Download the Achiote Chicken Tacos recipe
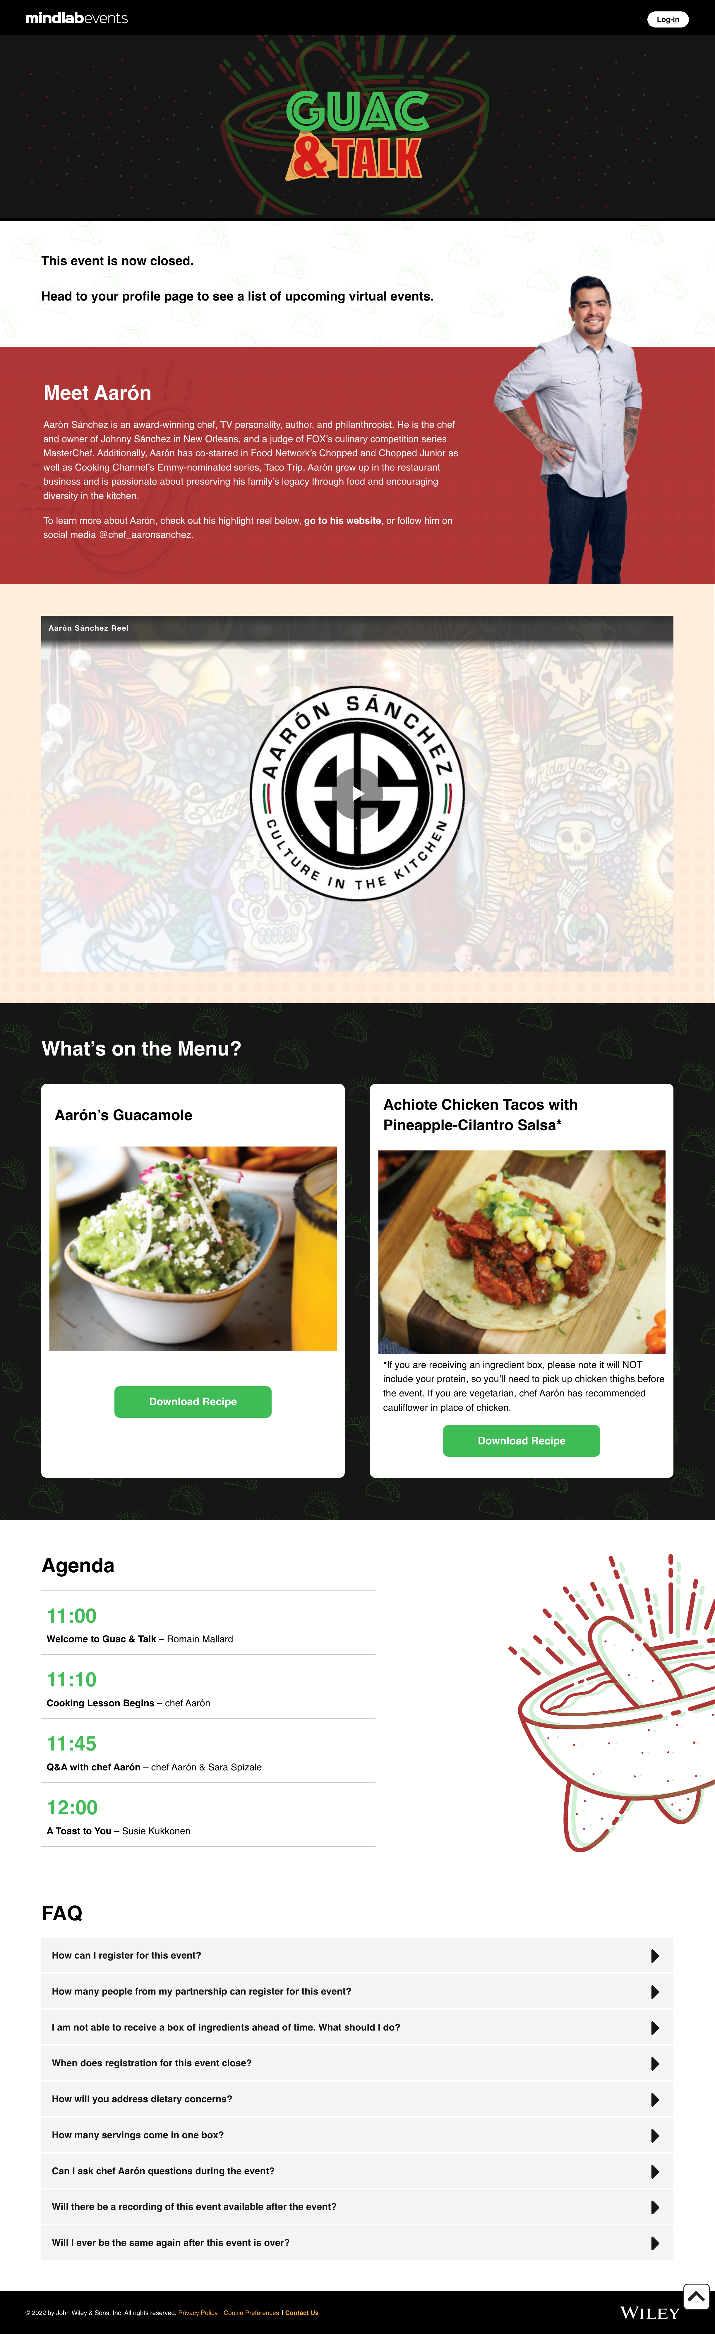The height and width of the screenshot is (2334, 715). (x=521, y=1441)
